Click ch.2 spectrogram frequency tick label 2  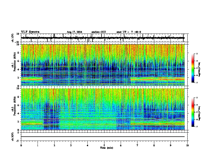(19, 122)
